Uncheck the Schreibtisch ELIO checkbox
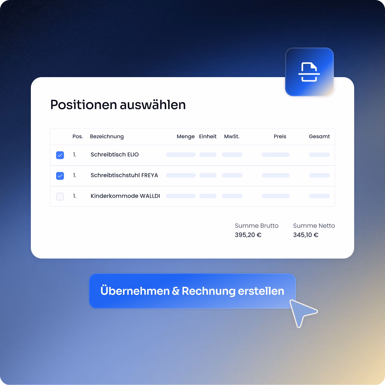 (x=60, y=155)
